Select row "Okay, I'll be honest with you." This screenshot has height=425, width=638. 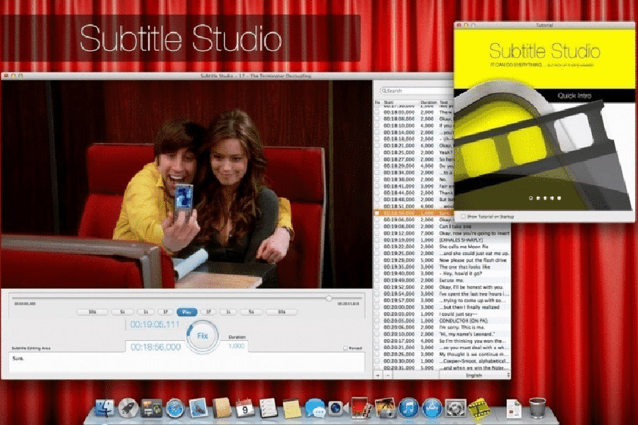click(x=442, y=287)
